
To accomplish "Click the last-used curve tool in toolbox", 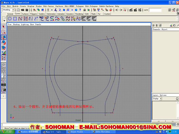I will click(3, 58).
